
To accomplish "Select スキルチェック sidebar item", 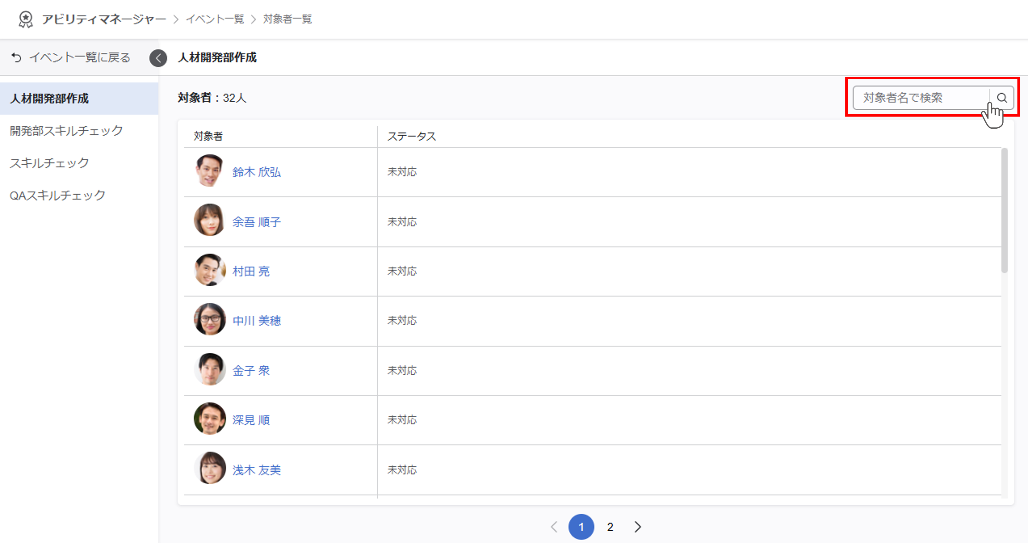I will click(x=50, y=163).
